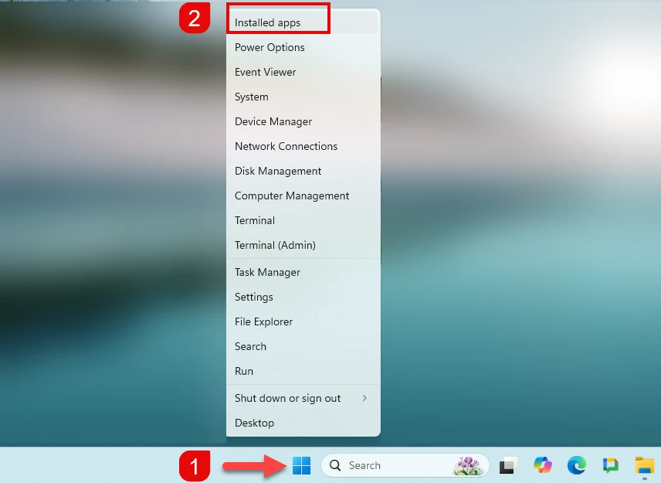Open File Explorer taskbar icon

(x=645, y=465)
